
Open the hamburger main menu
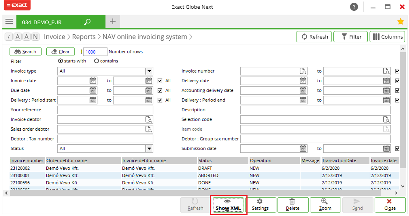(9, 21)
